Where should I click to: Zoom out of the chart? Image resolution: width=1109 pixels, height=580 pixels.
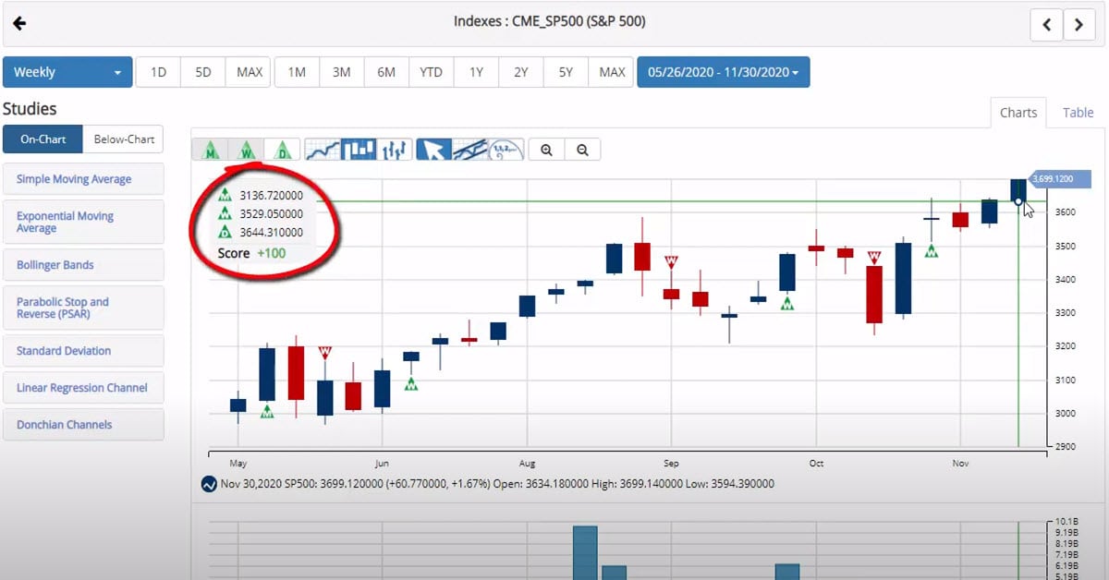tap(582, 150)
